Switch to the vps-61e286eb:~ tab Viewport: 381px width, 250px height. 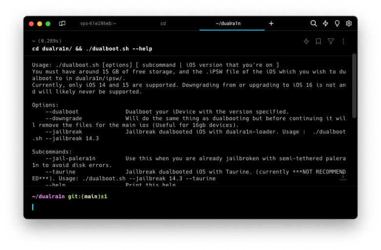click(x=98, y=23)
